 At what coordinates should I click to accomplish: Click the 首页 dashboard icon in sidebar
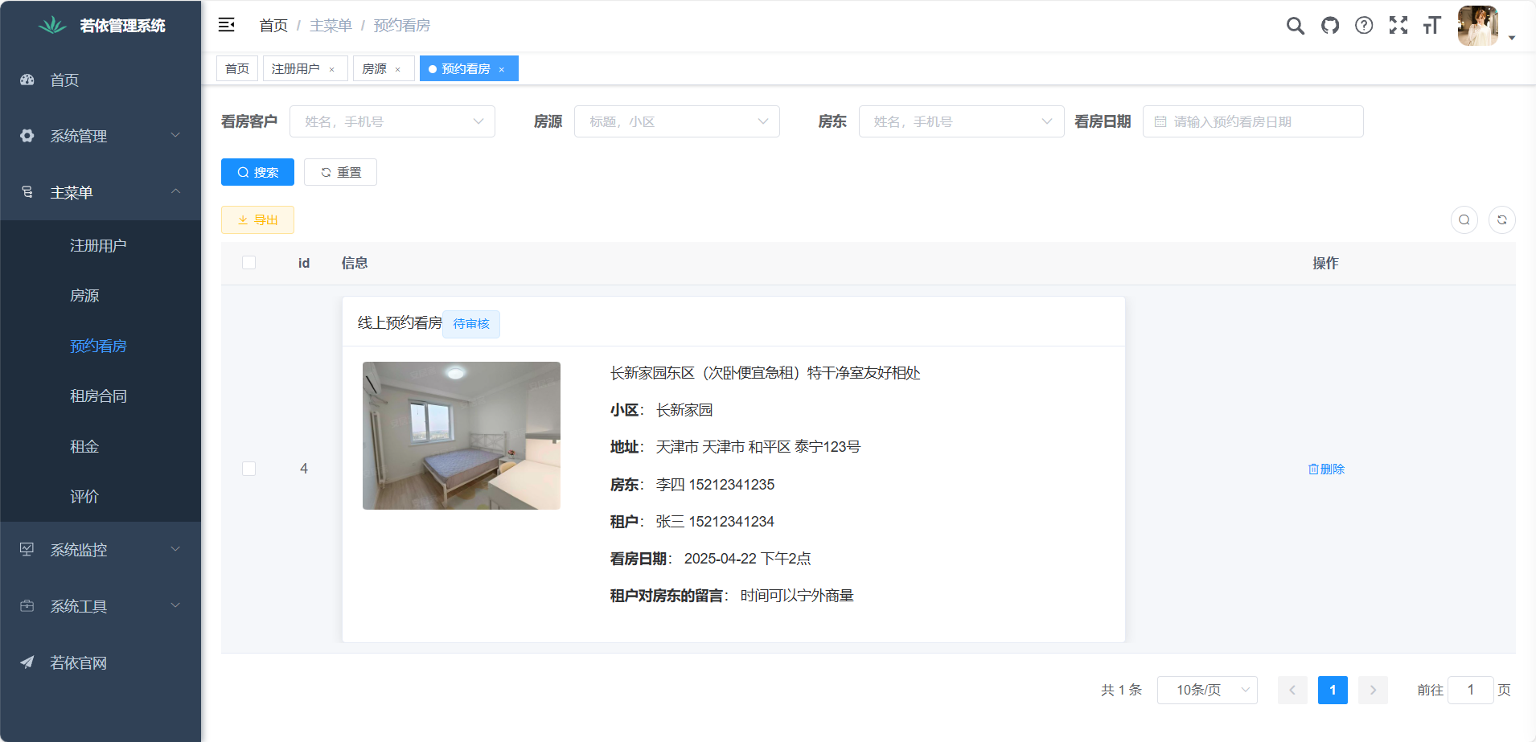coord(27,80)
